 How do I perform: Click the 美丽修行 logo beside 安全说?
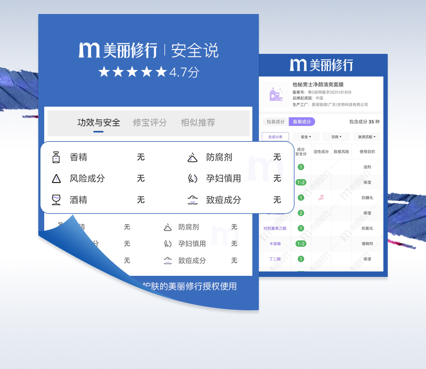118,50
